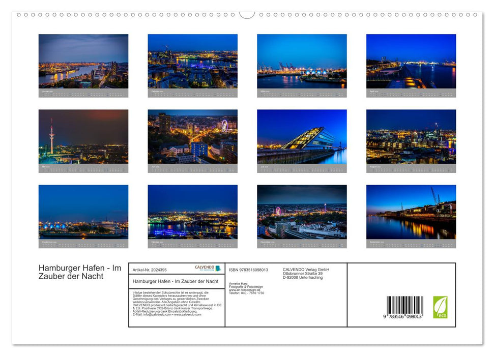This screenshot has height=356, width=494.
Task: Select the ISBN 9783516098013 text
Action: click(x=248, y=270)
